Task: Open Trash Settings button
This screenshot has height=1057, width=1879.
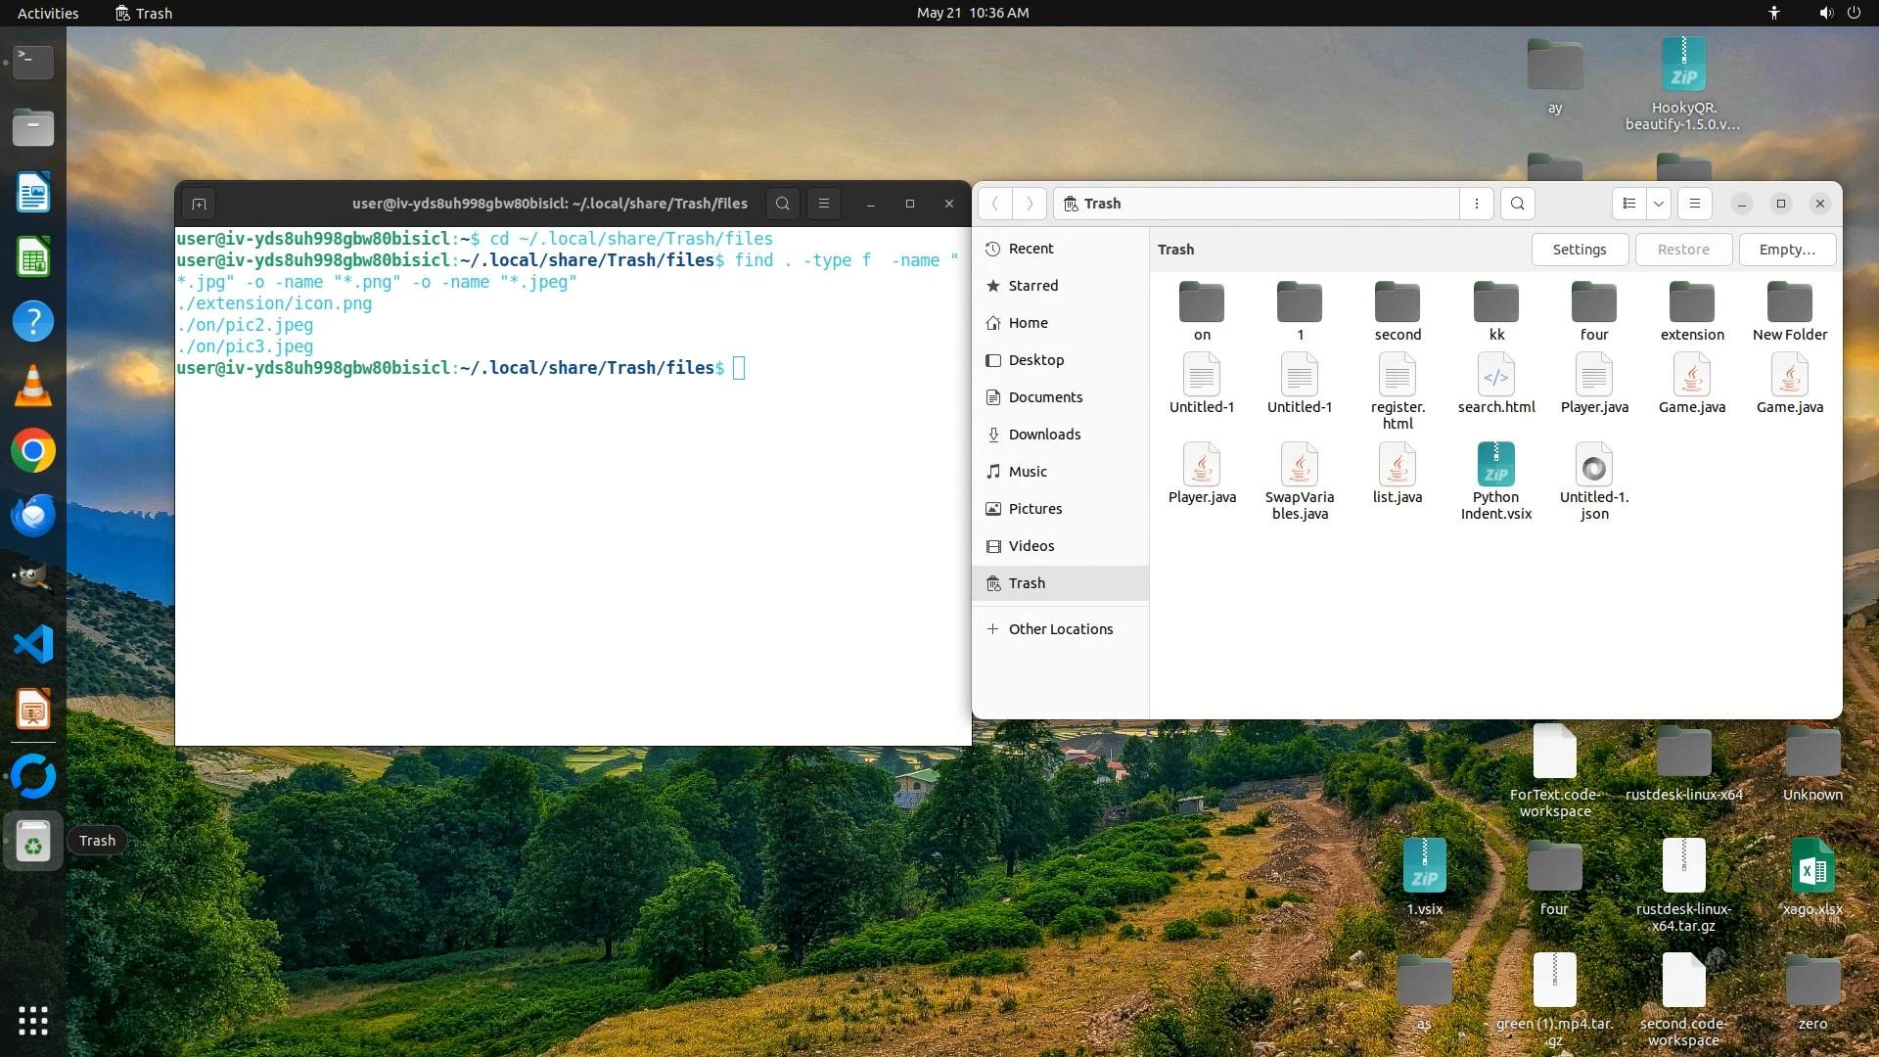Action: point(1579,250)
